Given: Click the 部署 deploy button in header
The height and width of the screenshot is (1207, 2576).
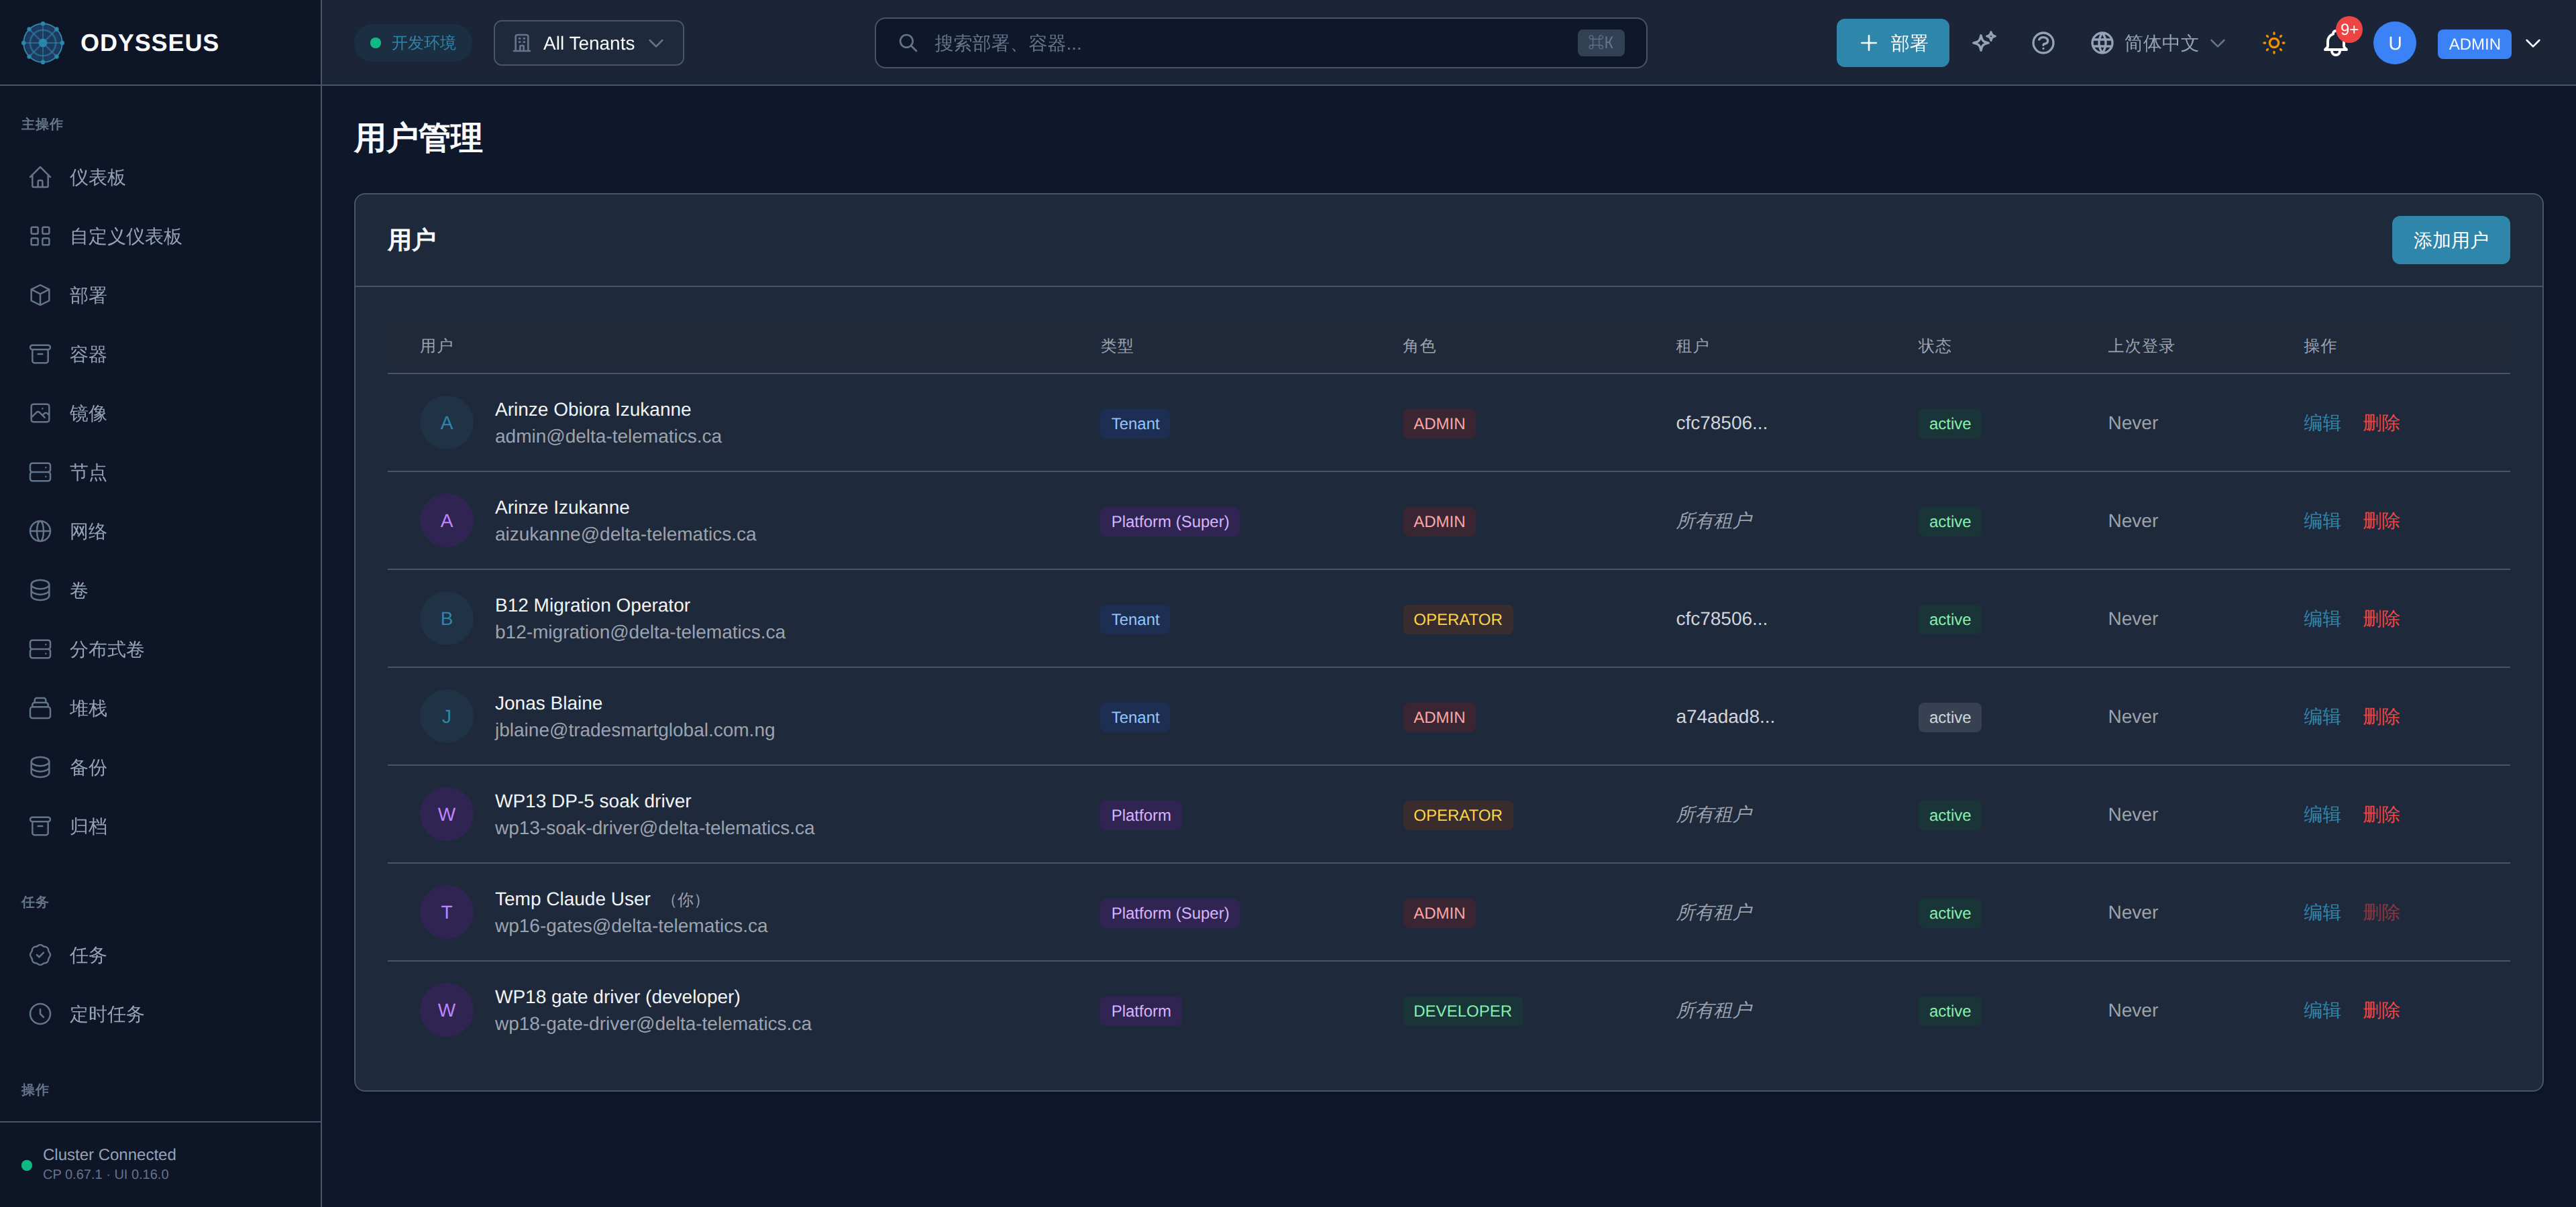Looking at the screenshot, I should pos(1892,43).
